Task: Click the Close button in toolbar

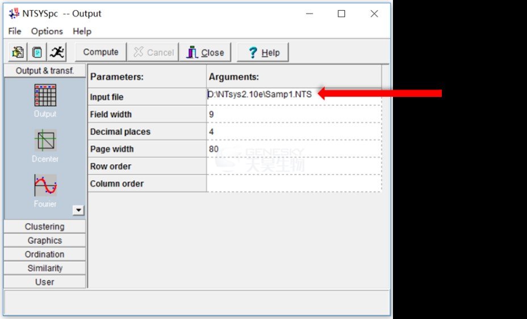Action: [x=205, y=52]
